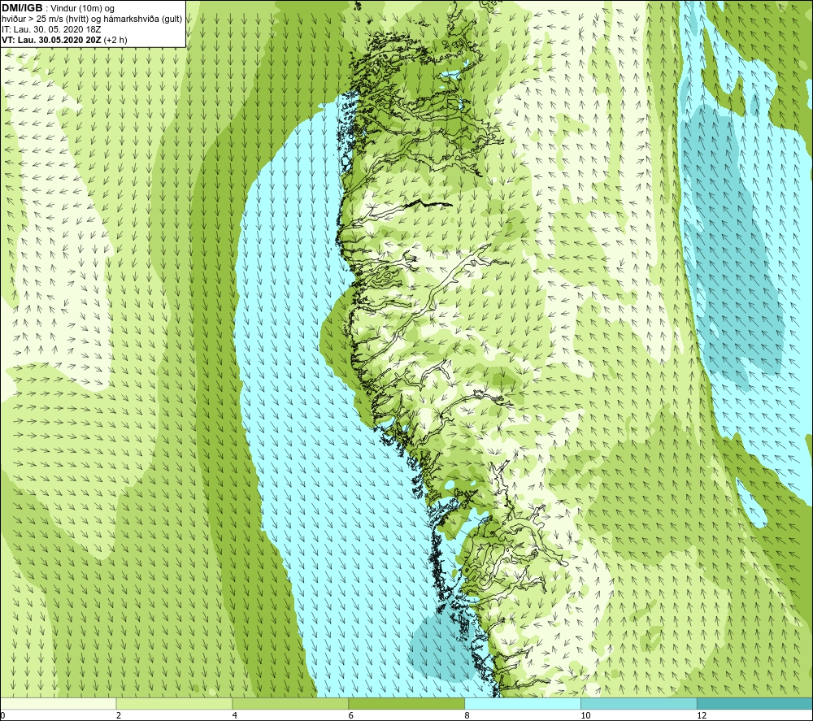813x721 pixels.
Task: Click the scale label 8
Action: coord(467,716)
